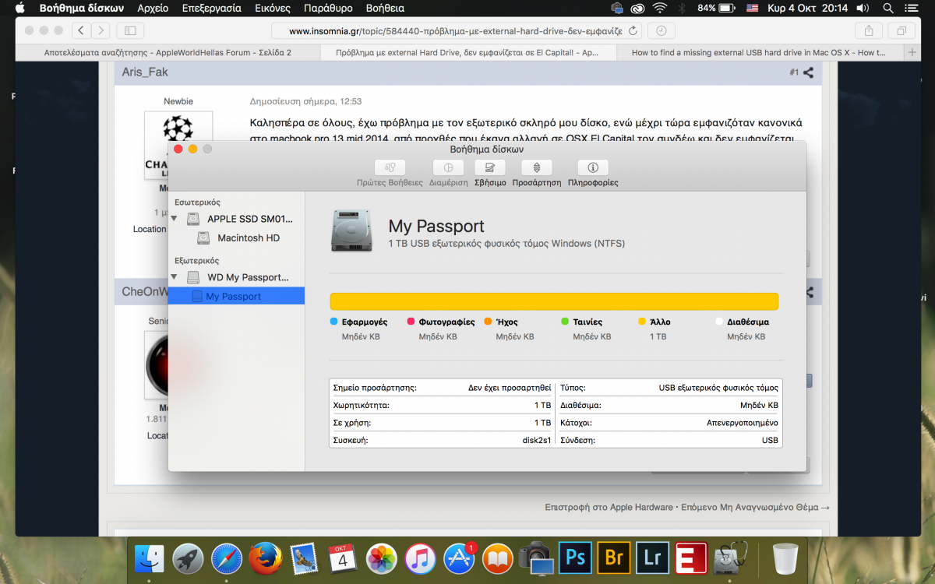Select My Passport volume in sidebar
Image resolution: width=935 pixels, height=584 pixels.
pos(236,297)
